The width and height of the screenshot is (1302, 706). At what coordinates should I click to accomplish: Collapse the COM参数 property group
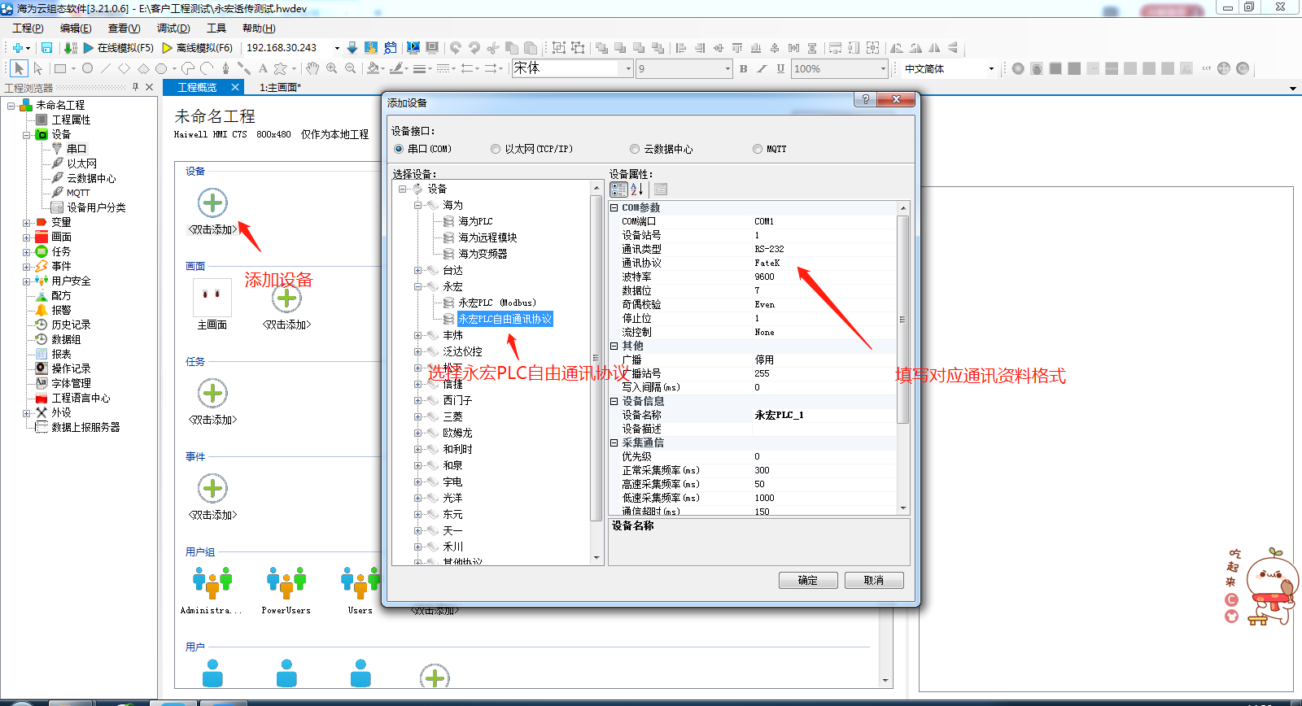614,207
